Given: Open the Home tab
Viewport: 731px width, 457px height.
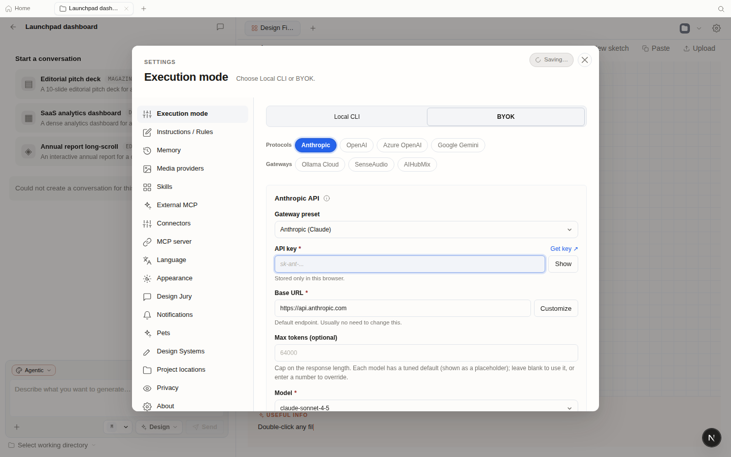Looking at the screenshot, I should (x=18, y=9).
